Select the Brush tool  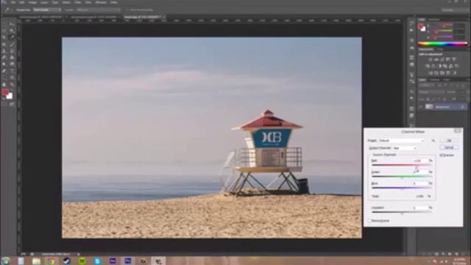click(x=12, y=44)
